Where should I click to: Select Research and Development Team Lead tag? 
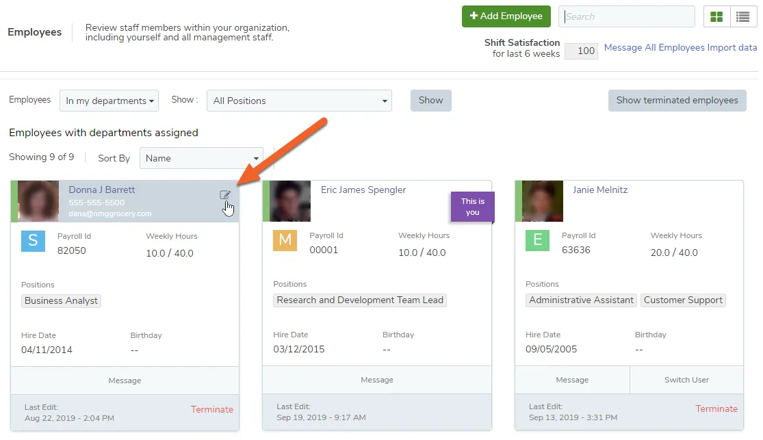coord(360,300)
